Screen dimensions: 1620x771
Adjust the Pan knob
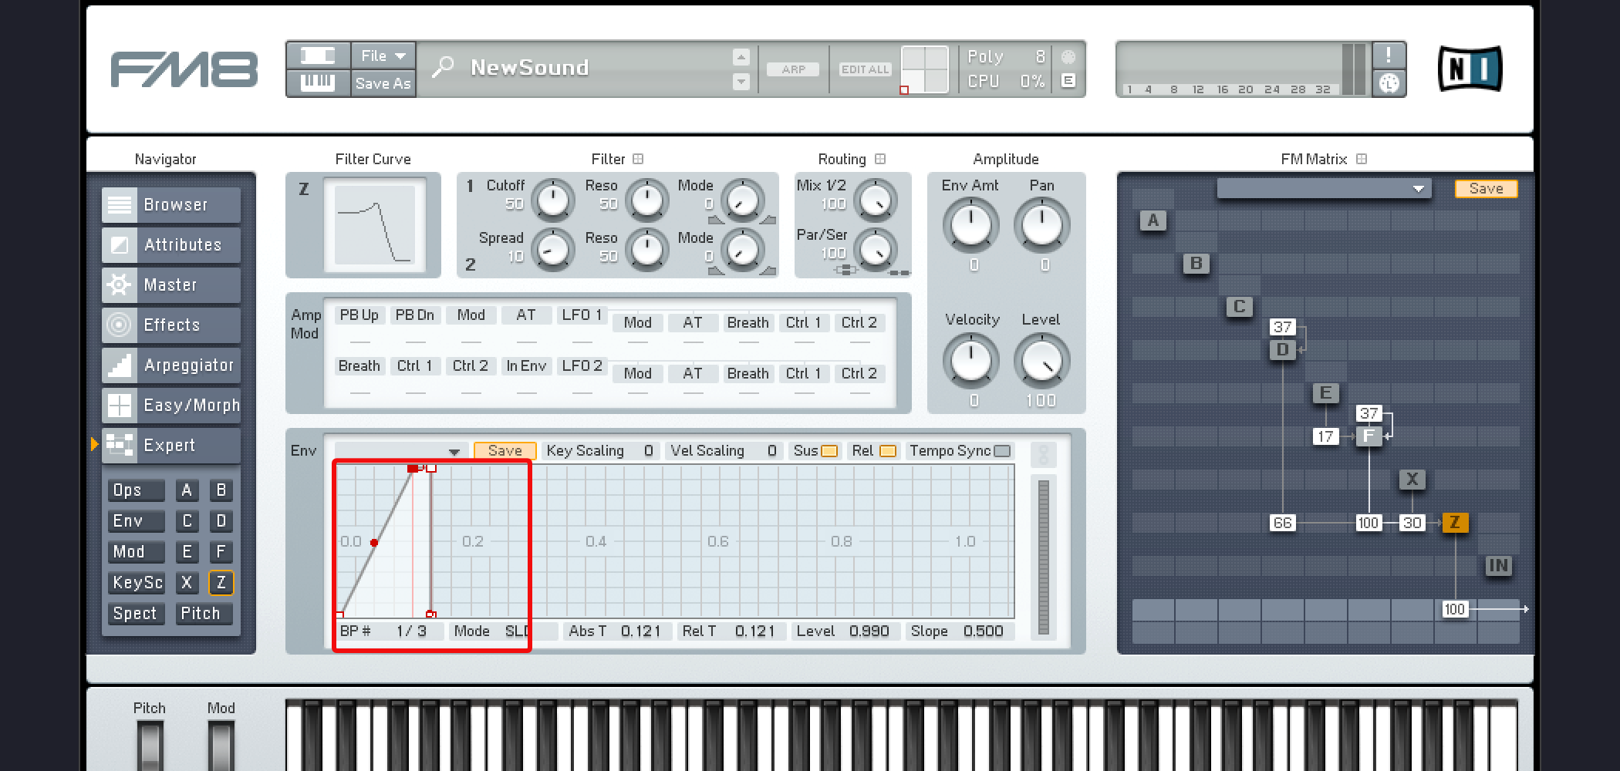[1041, 225]
